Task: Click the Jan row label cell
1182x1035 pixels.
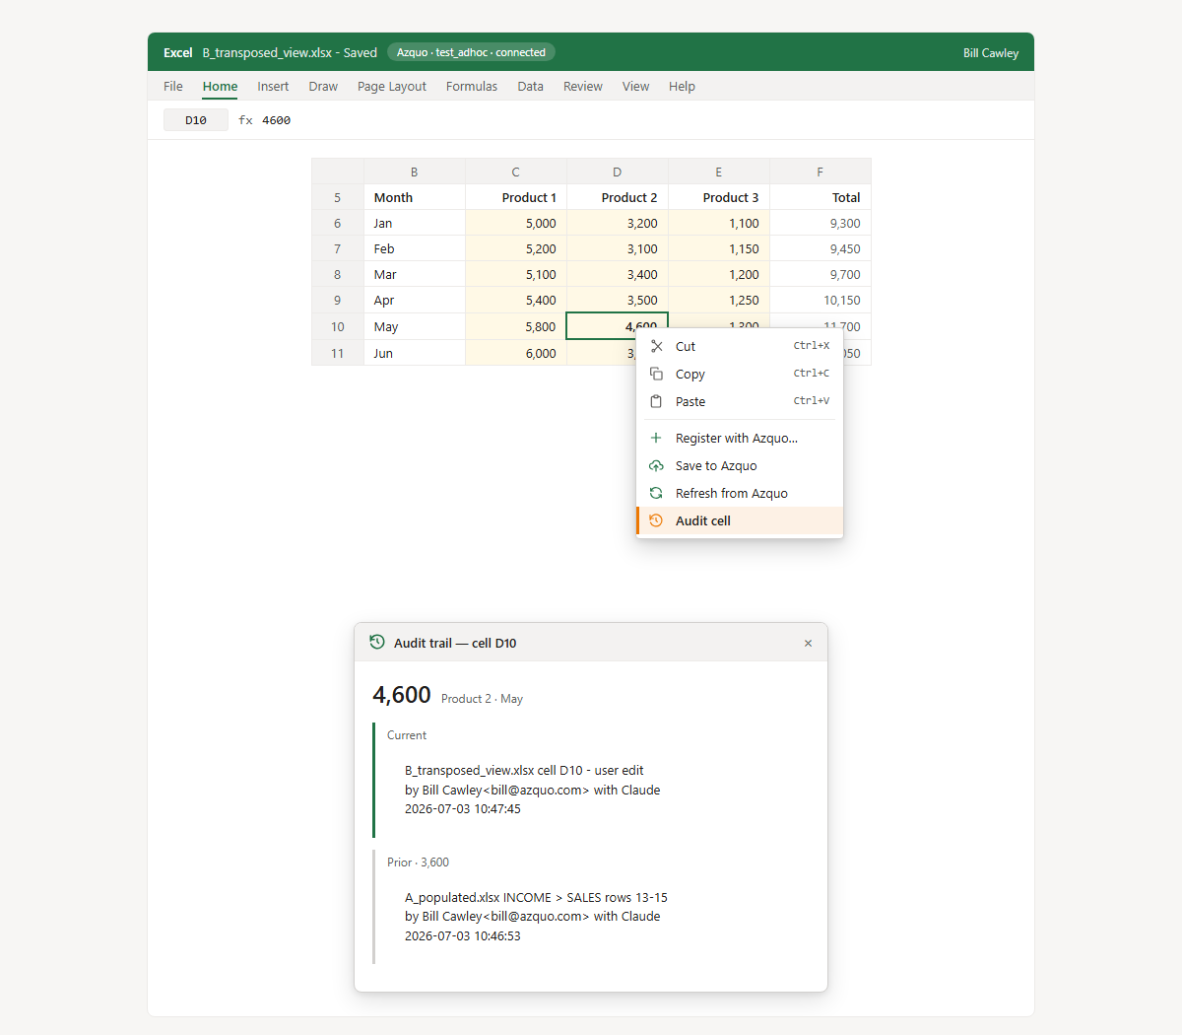Action: coord(415,223)
